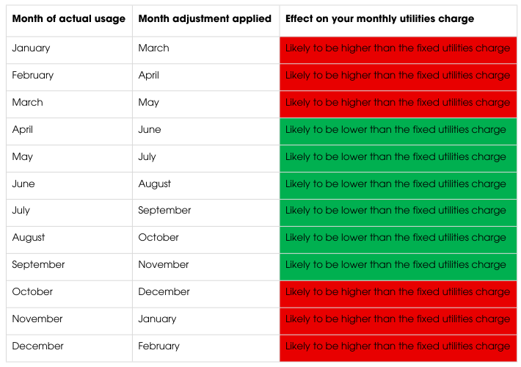Click September in the adjustment applied column
Viewport: 521px width, 367px height.
(164, 211)
